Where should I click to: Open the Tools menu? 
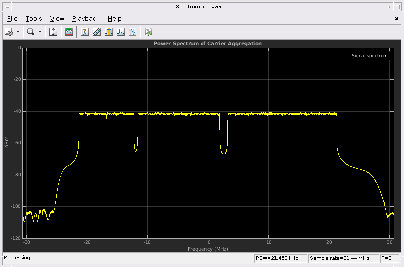coord(33,19)
